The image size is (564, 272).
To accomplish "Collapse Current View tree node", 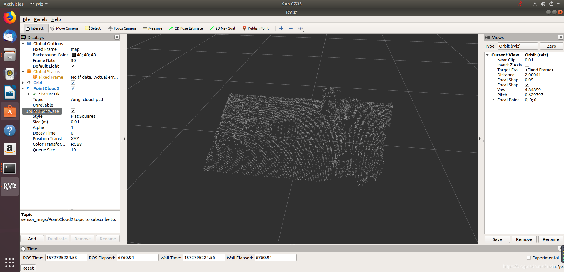I will coord(488,55).
